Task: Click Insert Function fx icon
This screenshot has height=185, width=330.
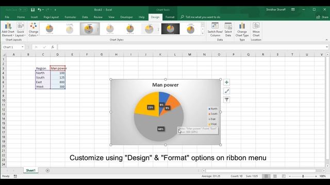Action: tap(53, 47)
